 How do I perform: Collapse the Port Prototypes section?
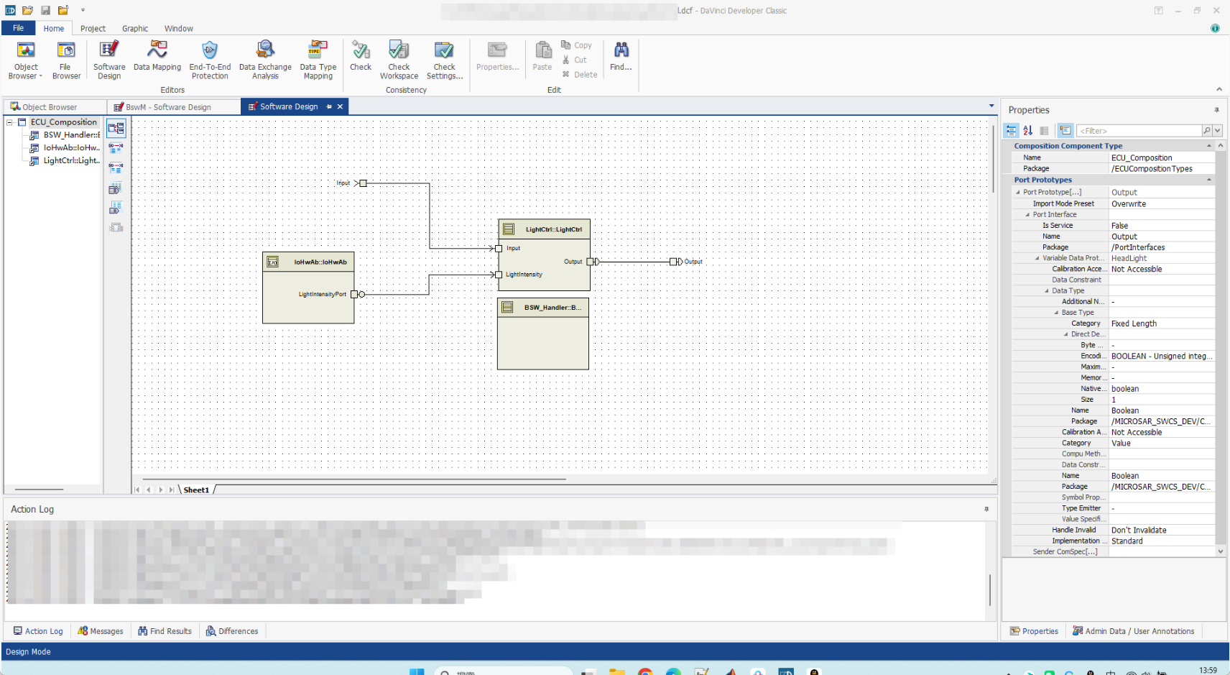pyautogui.click(x=1208, y=180)
